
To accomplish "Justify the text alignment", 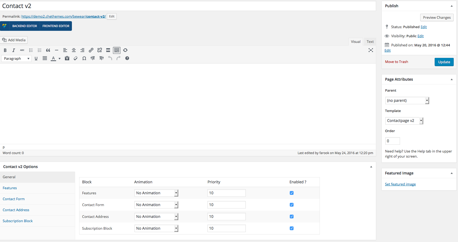I will [45, 58].
